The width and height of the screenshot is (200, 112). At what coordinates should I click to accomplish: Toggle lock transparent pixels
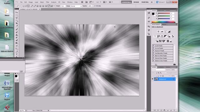pos(156,76)
